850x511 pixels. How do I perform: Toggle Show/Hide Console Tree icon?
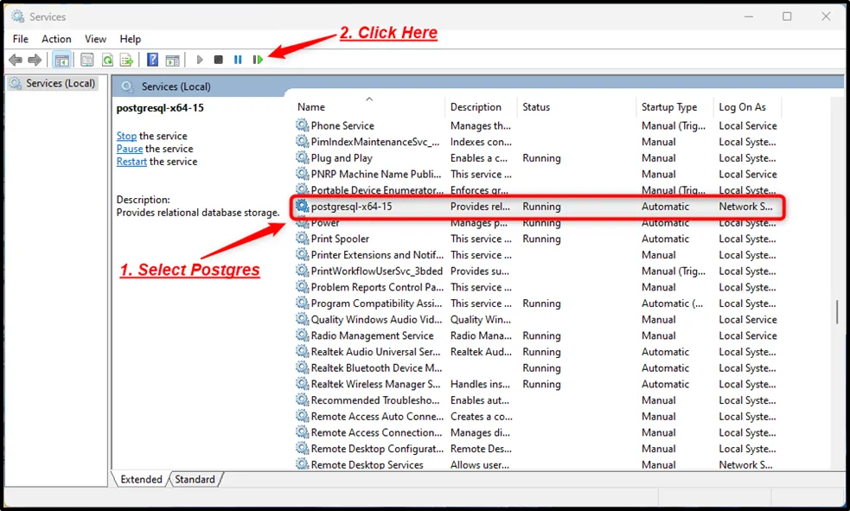(61, 60)
